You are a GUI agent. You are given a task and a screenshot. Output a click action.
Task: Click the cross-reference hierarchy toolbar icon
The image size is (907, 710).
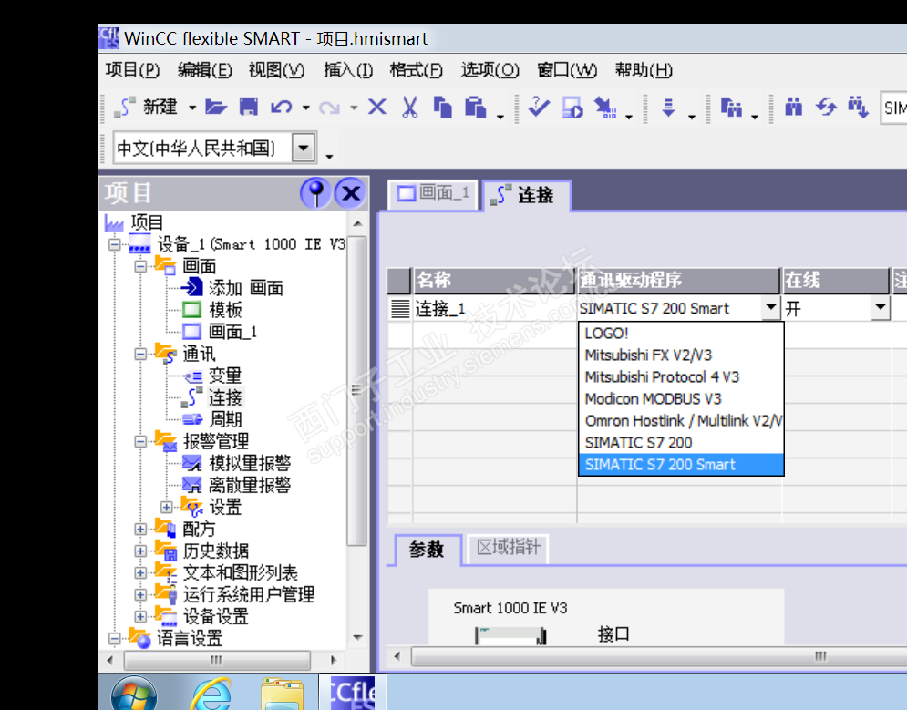pyautogui.click(x=731, y=108)
